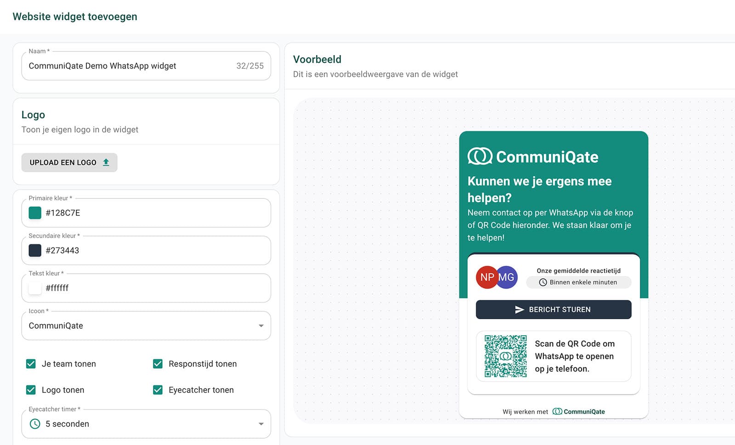Click the 'Onze gemiddelde reactietijd' label
This screenshot has width=735, height=445.
click(x=579, y=270)
